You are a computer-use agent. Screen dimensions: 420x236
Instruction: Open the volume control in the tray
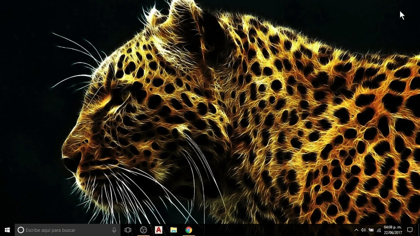click(x=364, y=230)
